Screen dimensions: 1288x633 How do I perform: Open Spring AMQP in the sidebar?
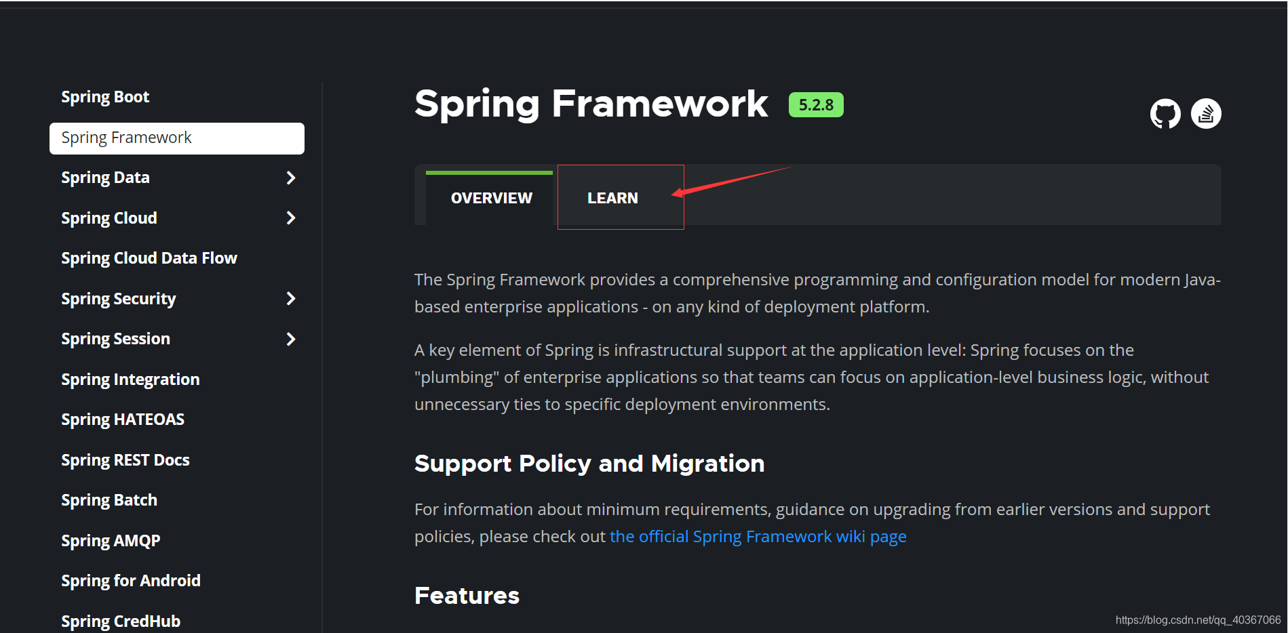pos(111,541)
